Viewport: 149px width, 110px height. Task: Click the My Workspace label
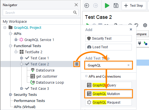click(x=15, y=22)
